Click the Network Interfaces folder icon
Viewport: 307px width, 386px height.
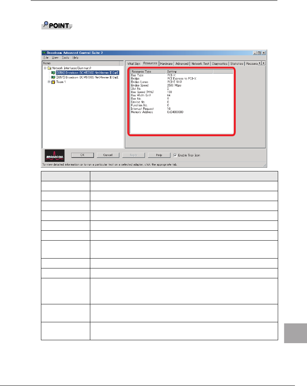click(x=49, y=68)
